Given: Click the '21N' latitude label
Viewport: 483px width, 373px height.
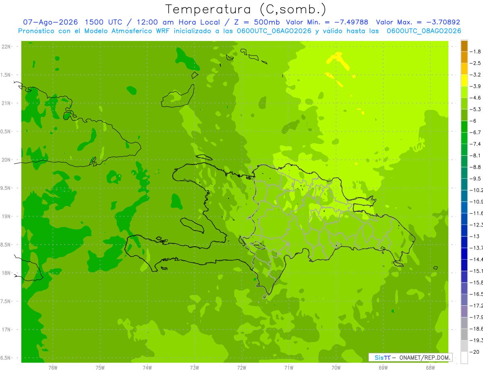Looking at the screenshot, I should click(x=6, y=103).
